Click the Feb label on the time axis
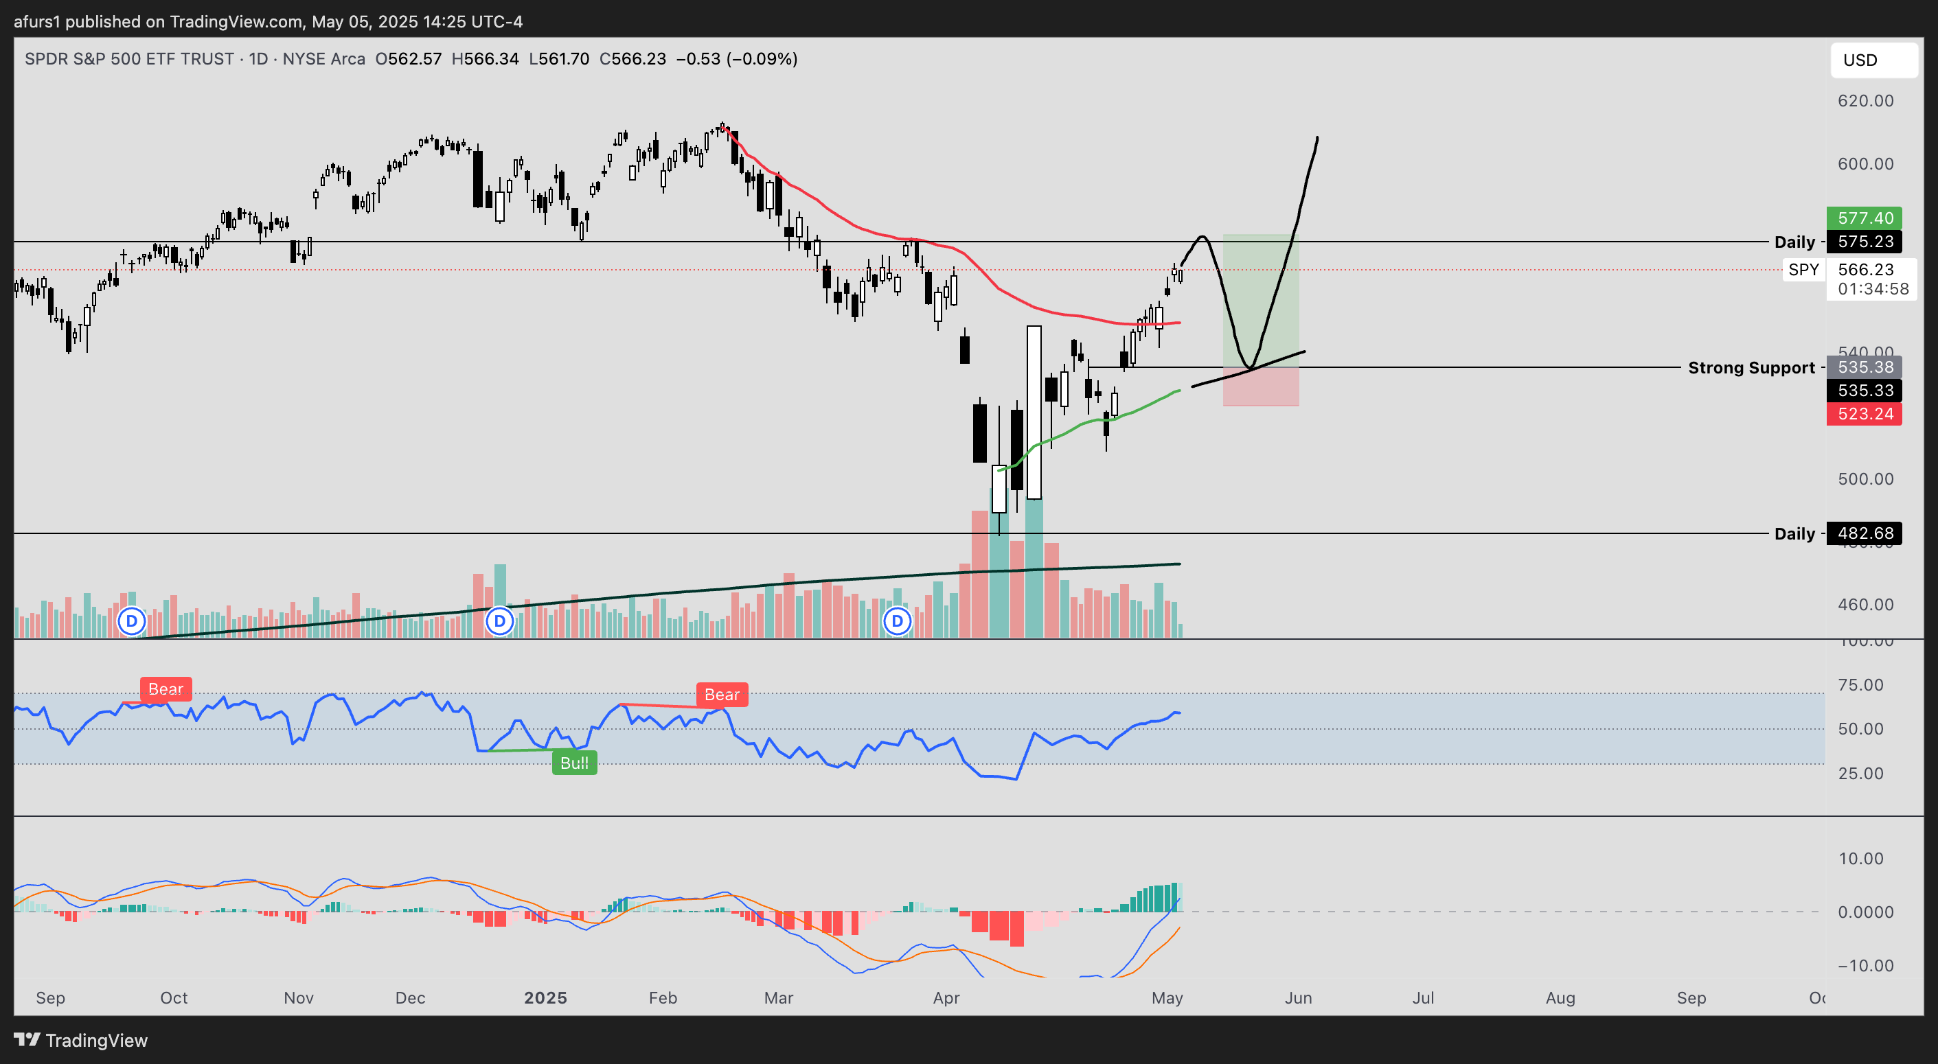The height and width of the screenshot is (1064, 1938). click(663, 998)
